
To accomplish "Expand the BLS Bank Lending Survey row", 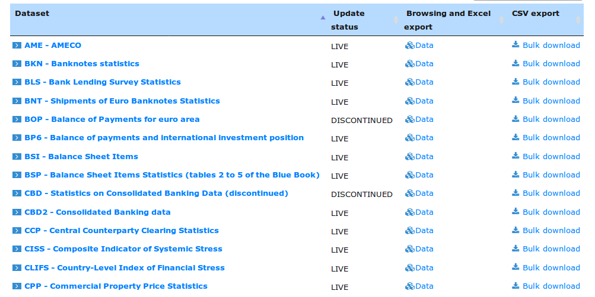I will [x=17, y=82].
